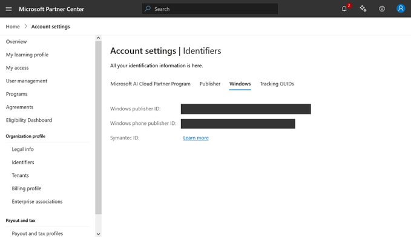411x237 pixels.
Task: Open the notifications bell
Action: (344, 8)
